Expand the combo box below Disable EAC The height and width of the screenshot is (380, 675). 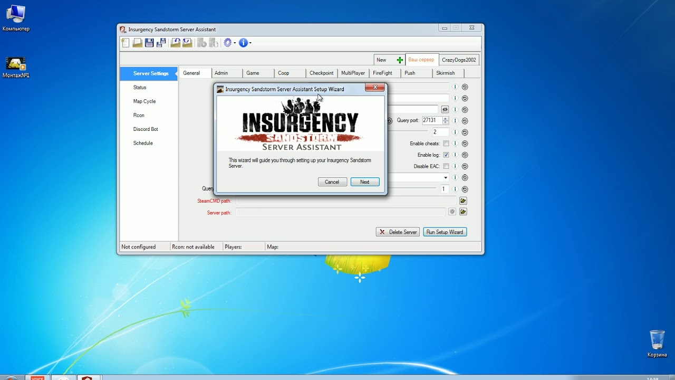coord(446,178)
